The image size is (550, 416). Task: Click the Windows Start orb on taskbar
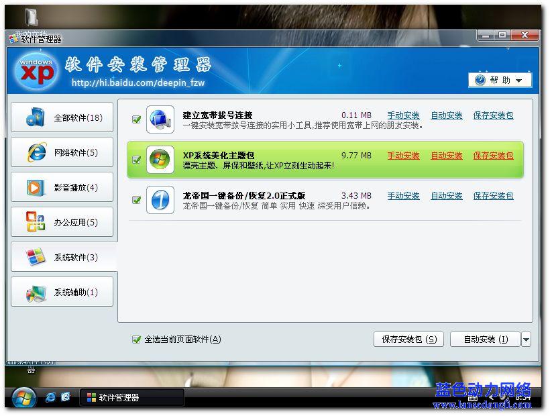tap(23, 399)
